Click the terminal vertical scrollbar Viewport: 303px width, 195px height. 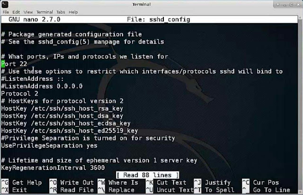point(300,104)
